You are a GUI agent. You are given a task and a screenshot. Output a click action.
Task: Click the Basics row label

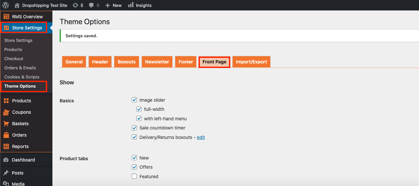click(67, 101)
